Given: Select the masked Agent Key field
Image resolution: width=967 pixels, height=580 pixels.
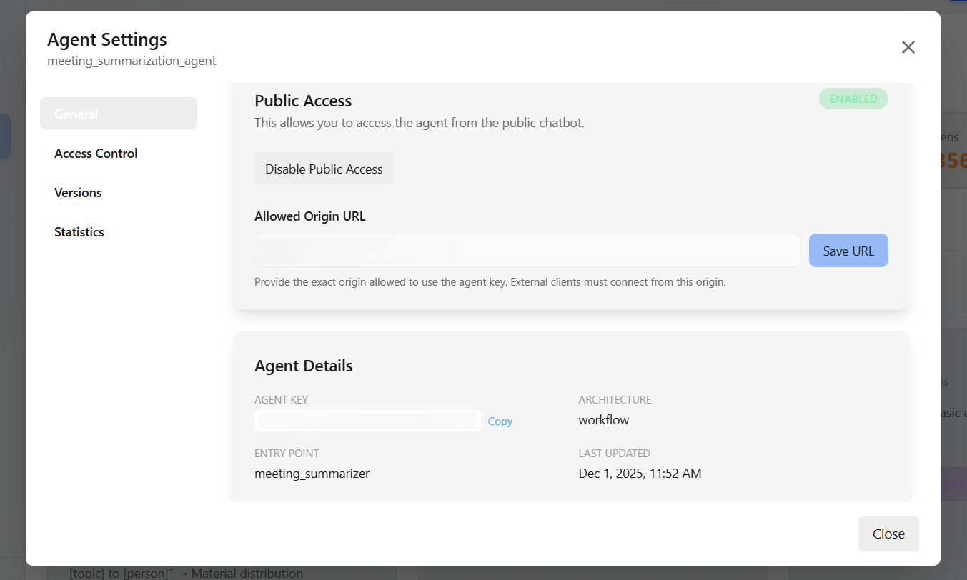Looking at the screenshot, I should [367, 421].
